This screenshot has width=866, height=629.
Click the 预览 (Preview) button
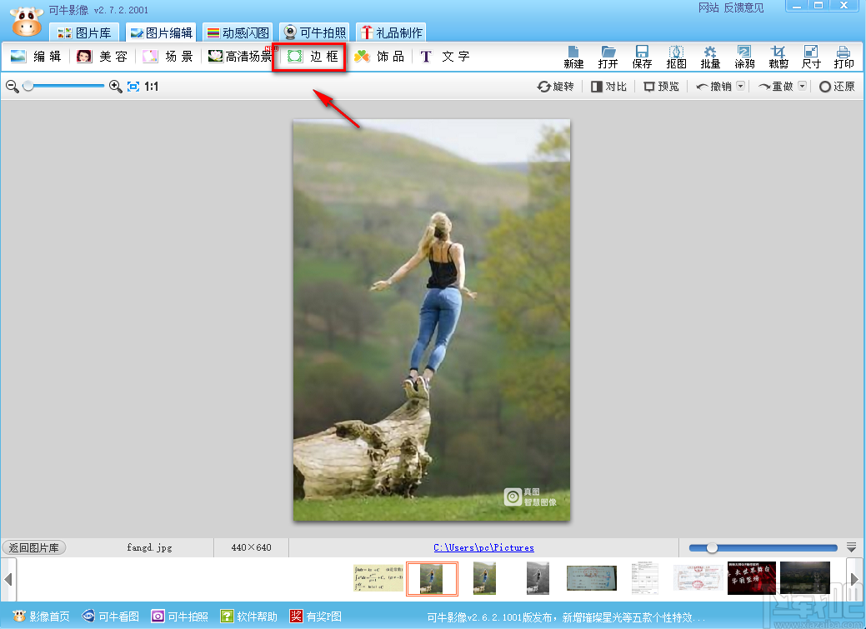(x=661, y=86)
